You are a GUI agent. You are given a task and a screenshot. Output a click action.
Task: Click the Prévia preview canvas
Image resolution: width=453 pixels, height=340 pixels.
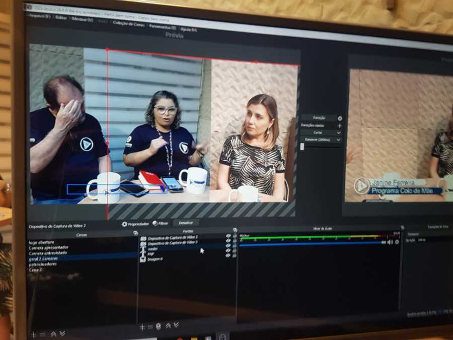[164, 129]
